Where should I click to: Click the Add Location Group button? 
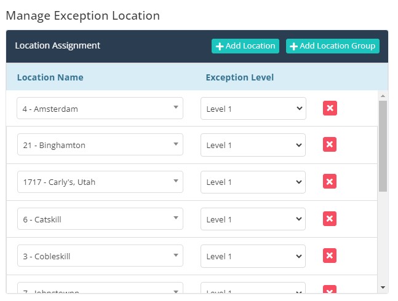333,46
